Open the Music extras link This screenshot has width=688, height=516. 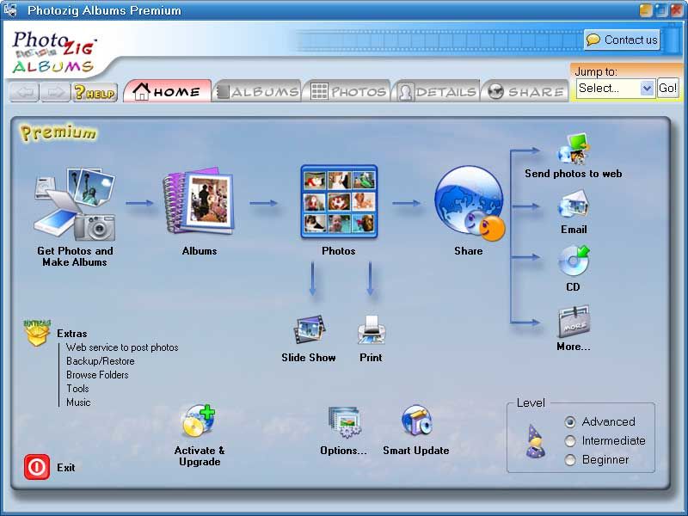tap(78, 402)
